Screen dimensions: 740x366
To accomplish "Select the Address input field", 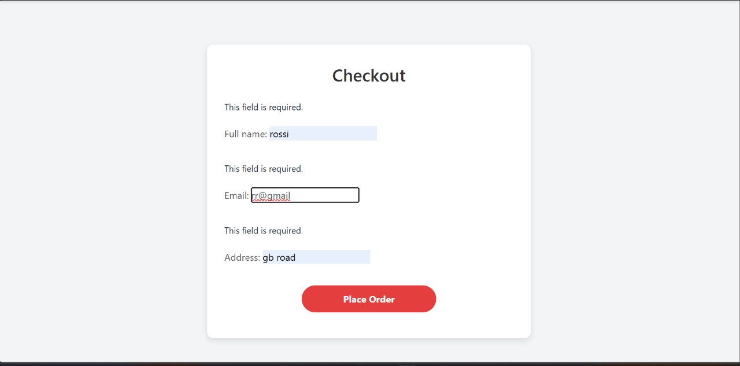I will click(316, 257).
